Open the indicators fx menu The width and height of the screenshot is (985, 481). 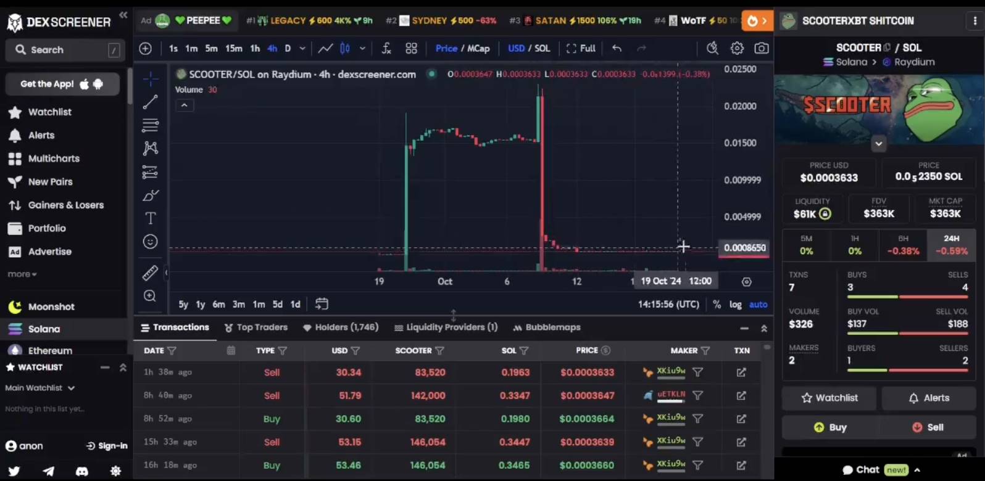point(386,48)
